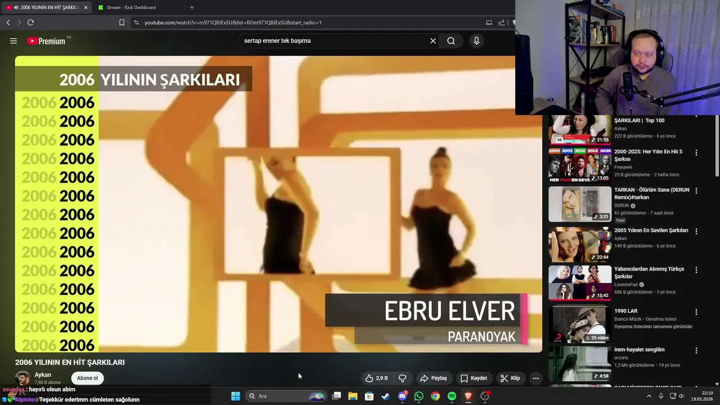The width and height of the screenshot is (720, 405).
Task: Open OBS Studio from the taskbar
Action: tap(485, 396)
